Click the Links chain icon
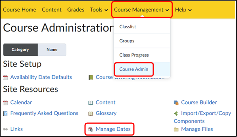Viewport: 237px width, 137px height. (x=5, y=129)
